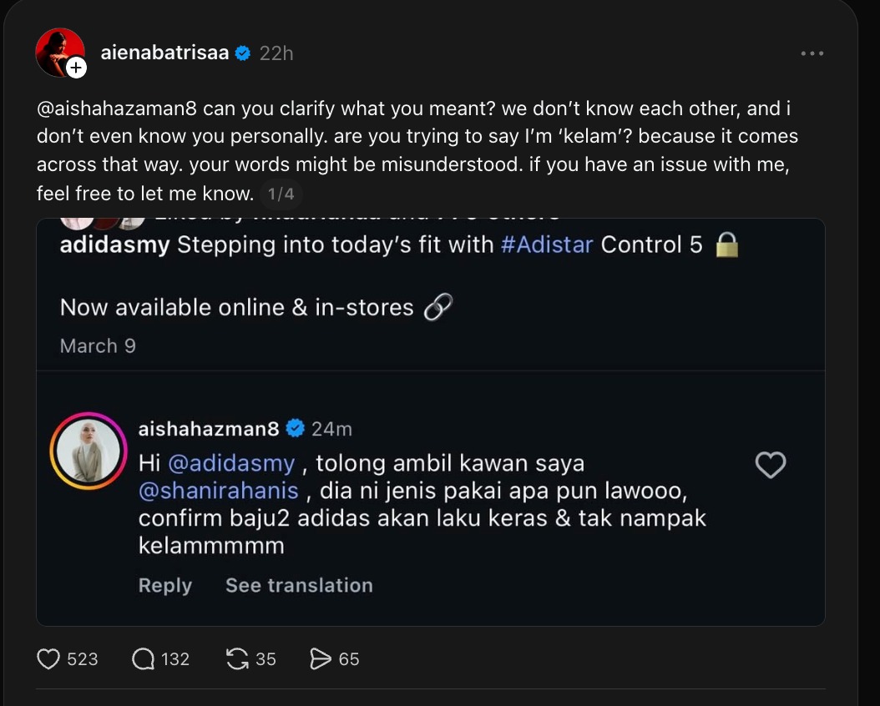Like the post showing 523 likes
Image resolution: width=880 pixels, height=706 pixels.
click(48, 659)
